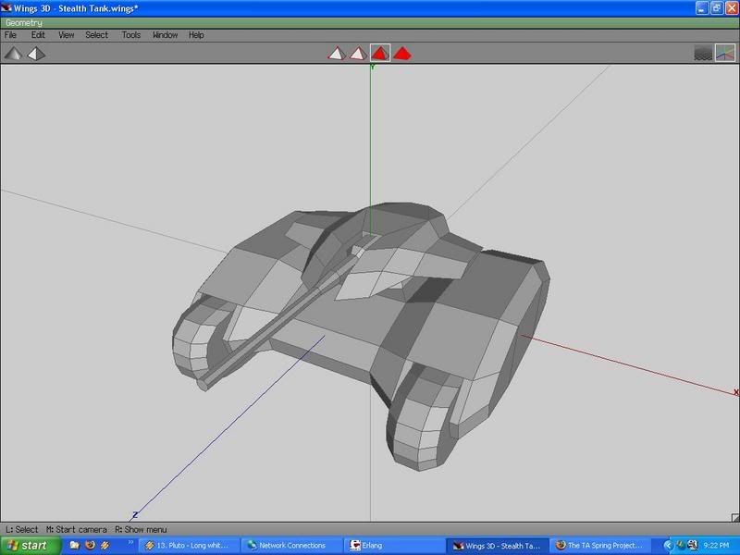Click the Geometry window title bar

[370, 22]
